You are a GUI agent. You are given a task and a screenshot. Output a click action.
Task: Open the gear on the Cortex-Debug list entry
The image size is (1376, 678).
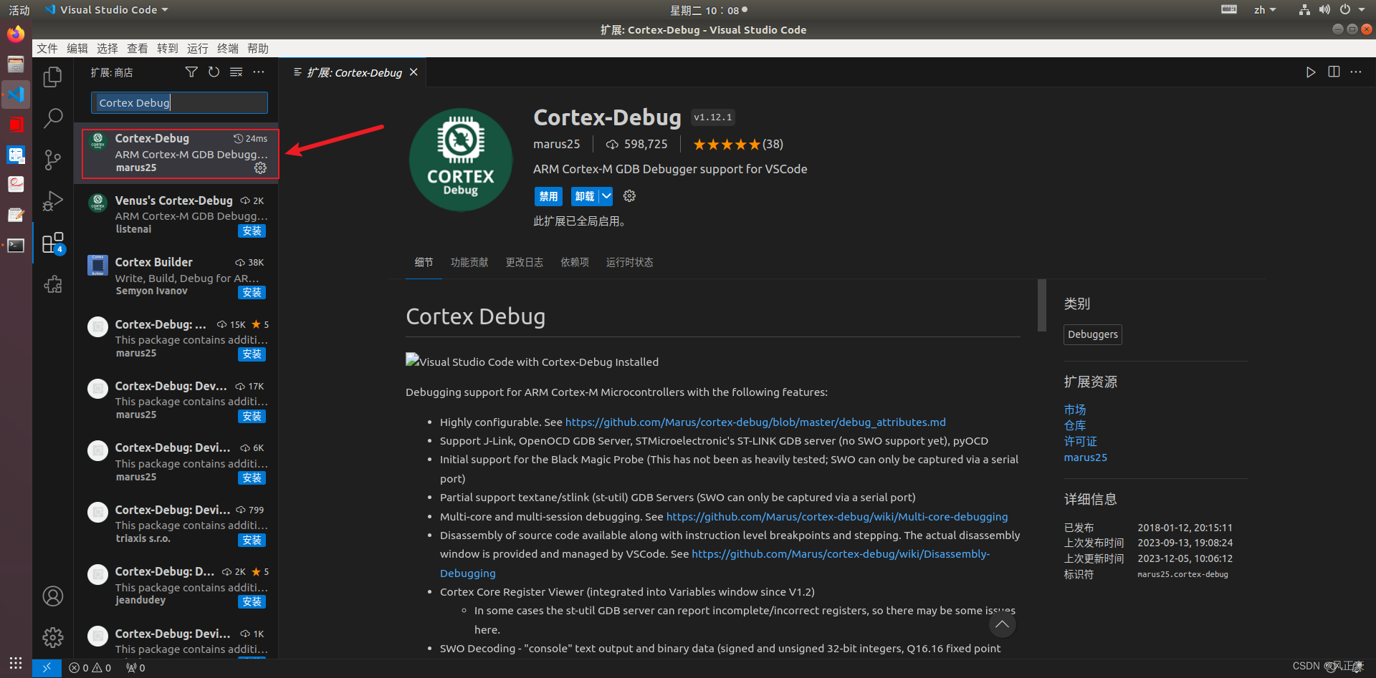pos(260,168)
